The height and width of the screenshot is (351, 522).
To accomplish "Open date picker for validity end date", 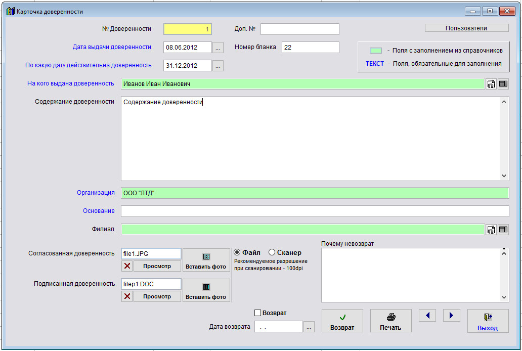I will [217, 66].
